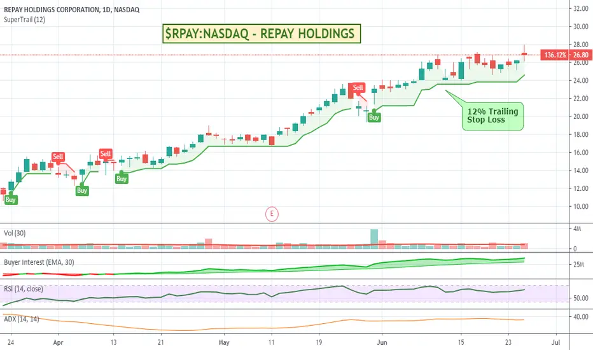The height and width of the screenshot is (350, 593).
Task: Click the '18.00' price axis label
Action: pos(580,134)
